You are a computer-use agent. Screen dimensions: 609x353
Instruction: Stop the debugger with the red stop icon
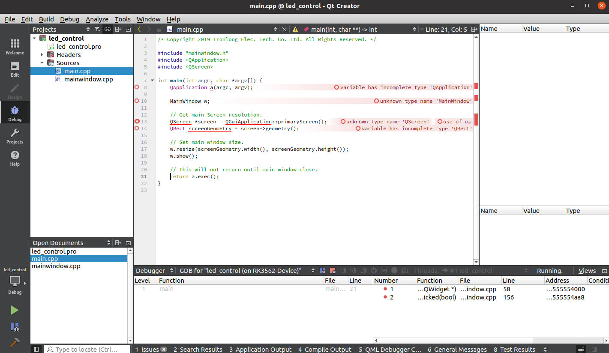click(x=333, y=271)
